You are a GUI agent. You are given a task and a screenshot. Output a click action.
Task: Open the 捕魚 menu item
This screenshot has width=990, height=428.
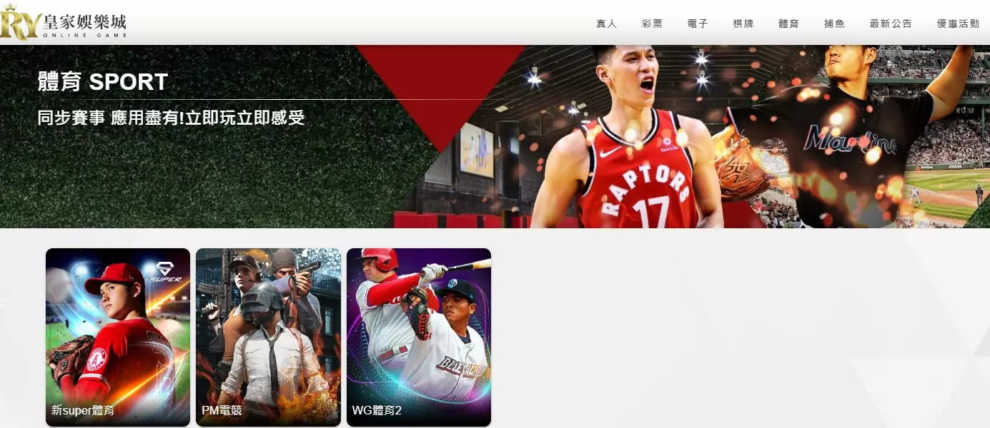(x=834, y=24)
